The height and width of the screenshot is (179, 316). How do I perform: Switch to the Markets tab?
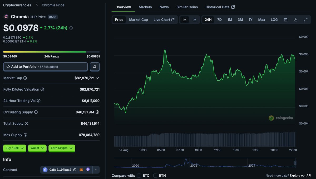pyautogui.click(x=145, y=7)
